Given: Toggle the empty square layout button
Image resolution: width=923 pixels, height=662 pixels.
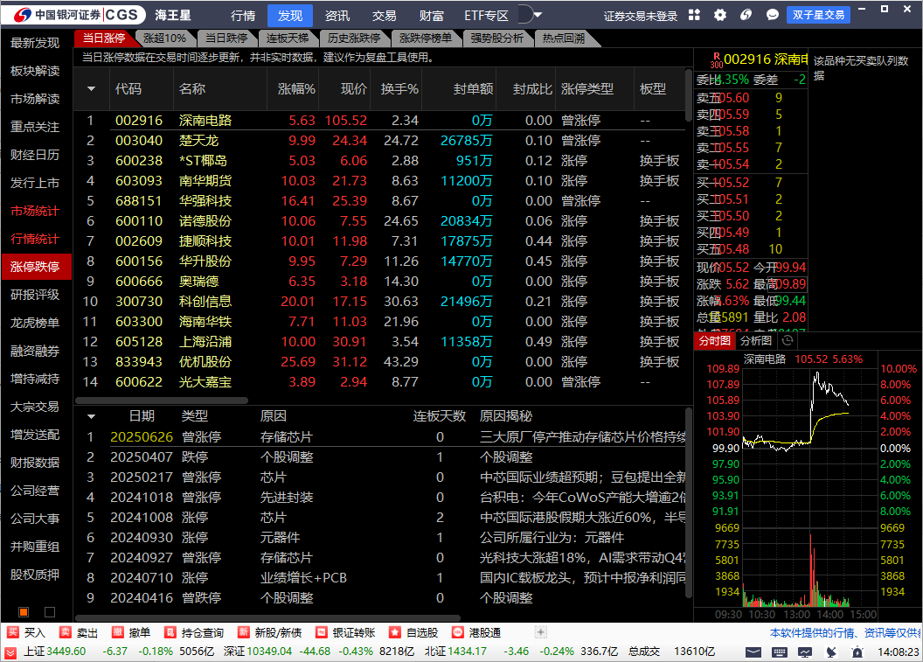Looking at the screenshot, I should pyautogui.click(x=50, y=612).
